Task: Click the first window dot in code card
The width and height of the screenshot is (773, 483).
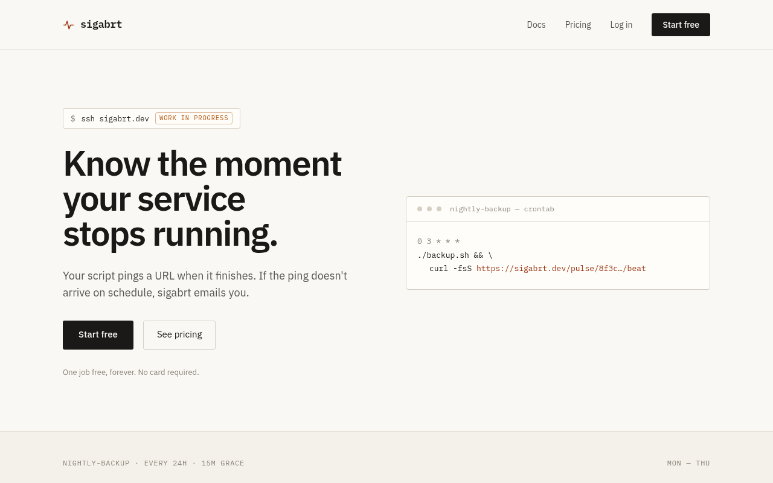Action: click(420, 209)
